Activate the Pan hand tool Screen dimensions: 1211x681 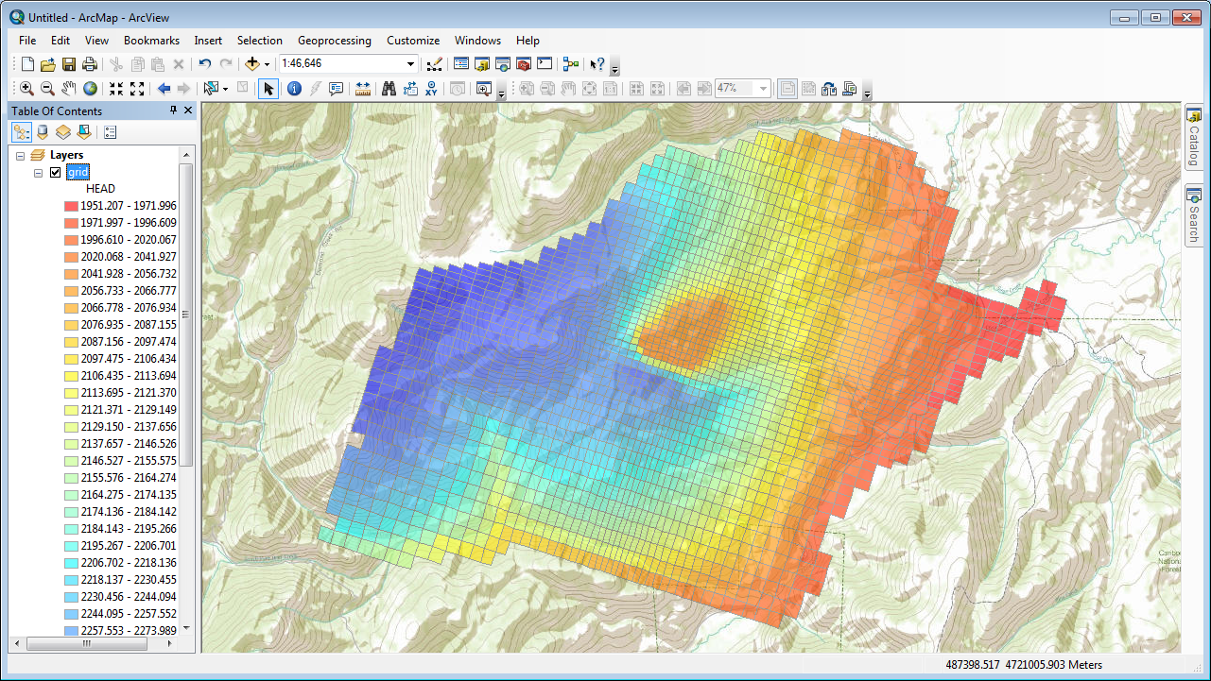pos(69,89)
